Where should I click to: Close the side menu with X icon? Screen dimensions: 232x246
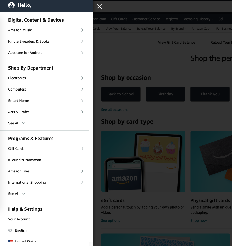99,6
